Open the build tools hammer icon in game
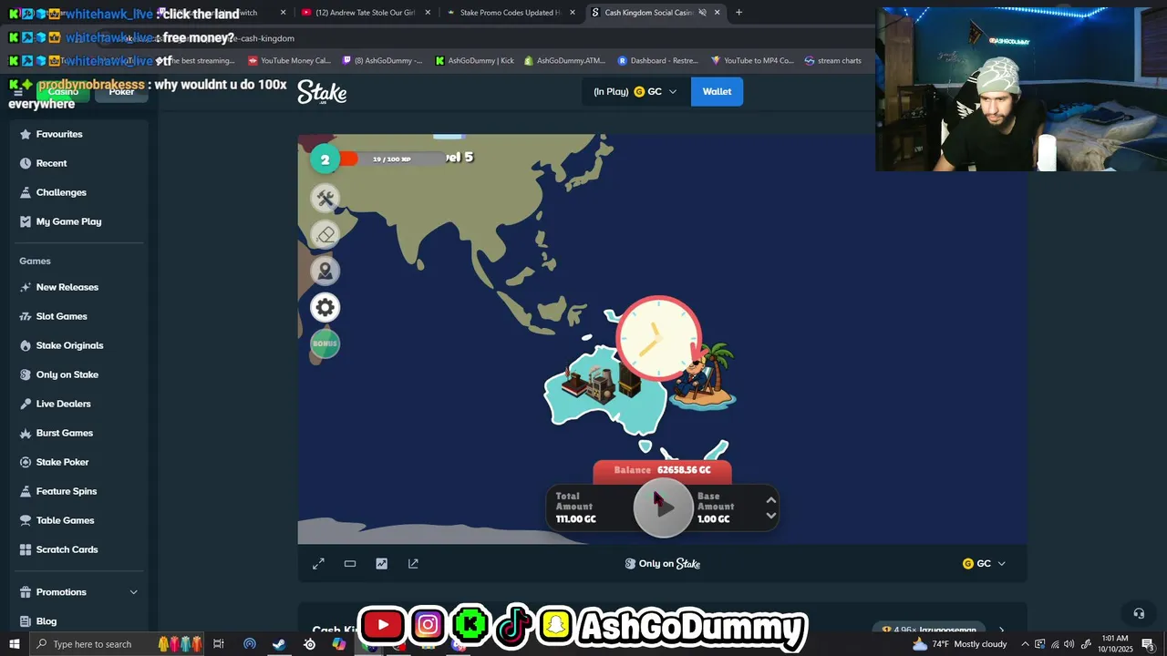 click(325, 199)
